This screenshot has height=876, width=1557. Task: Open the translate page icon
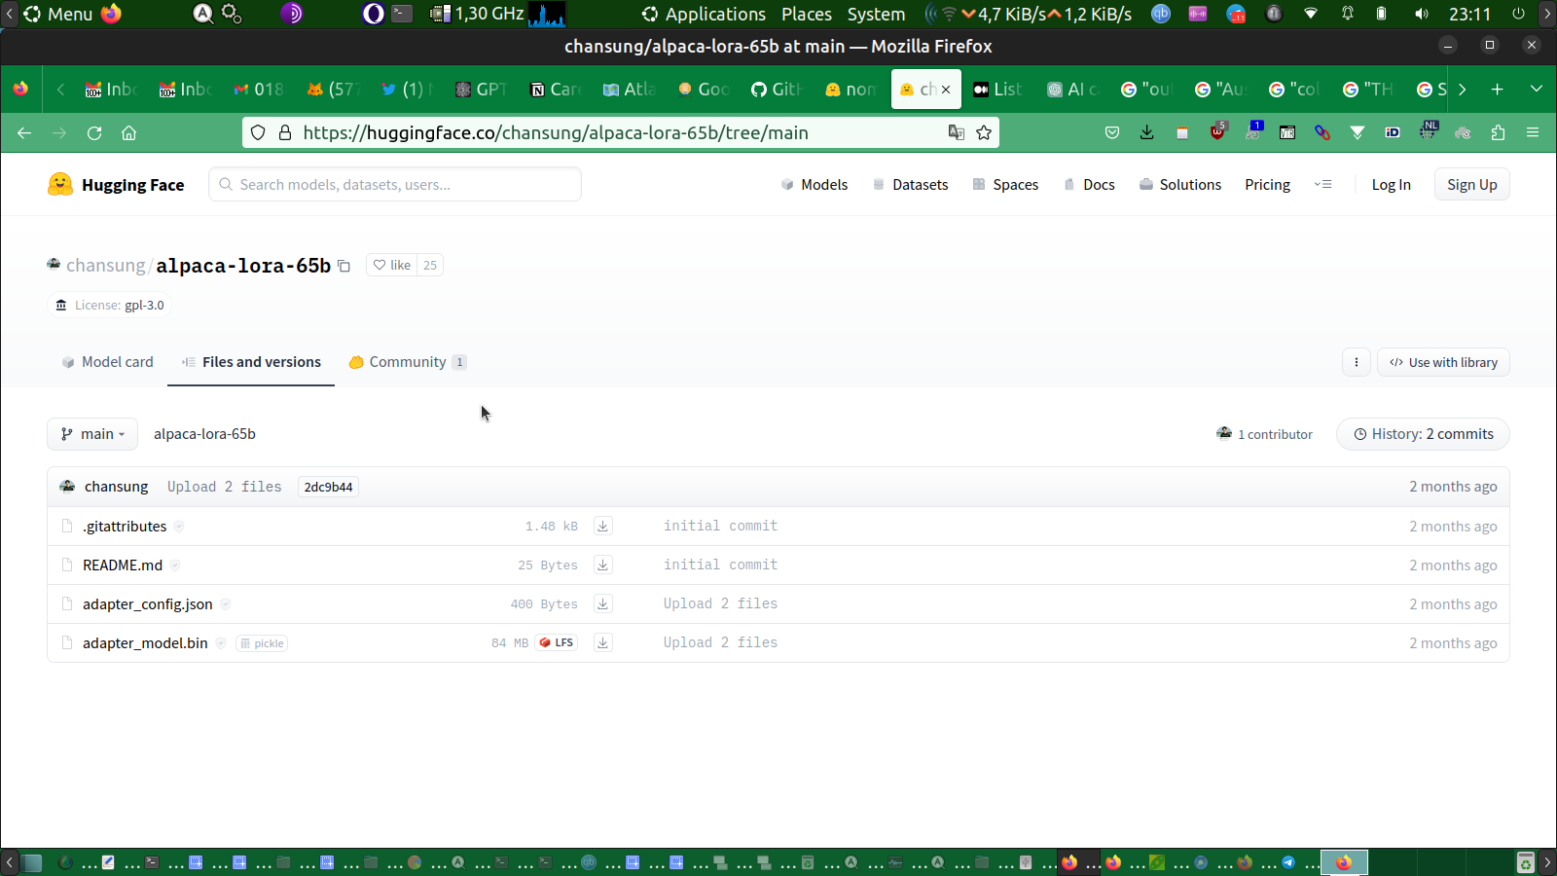coord(957,132)
